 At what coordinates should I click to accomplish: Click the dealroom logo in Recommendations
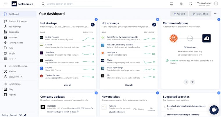click(206, 38)
